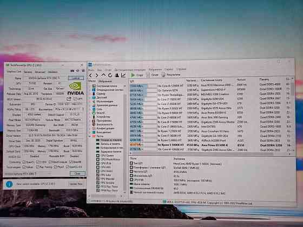Click the Update Now button
The height and width of the screenshot is (227, 303).
[x=76, y=184]
